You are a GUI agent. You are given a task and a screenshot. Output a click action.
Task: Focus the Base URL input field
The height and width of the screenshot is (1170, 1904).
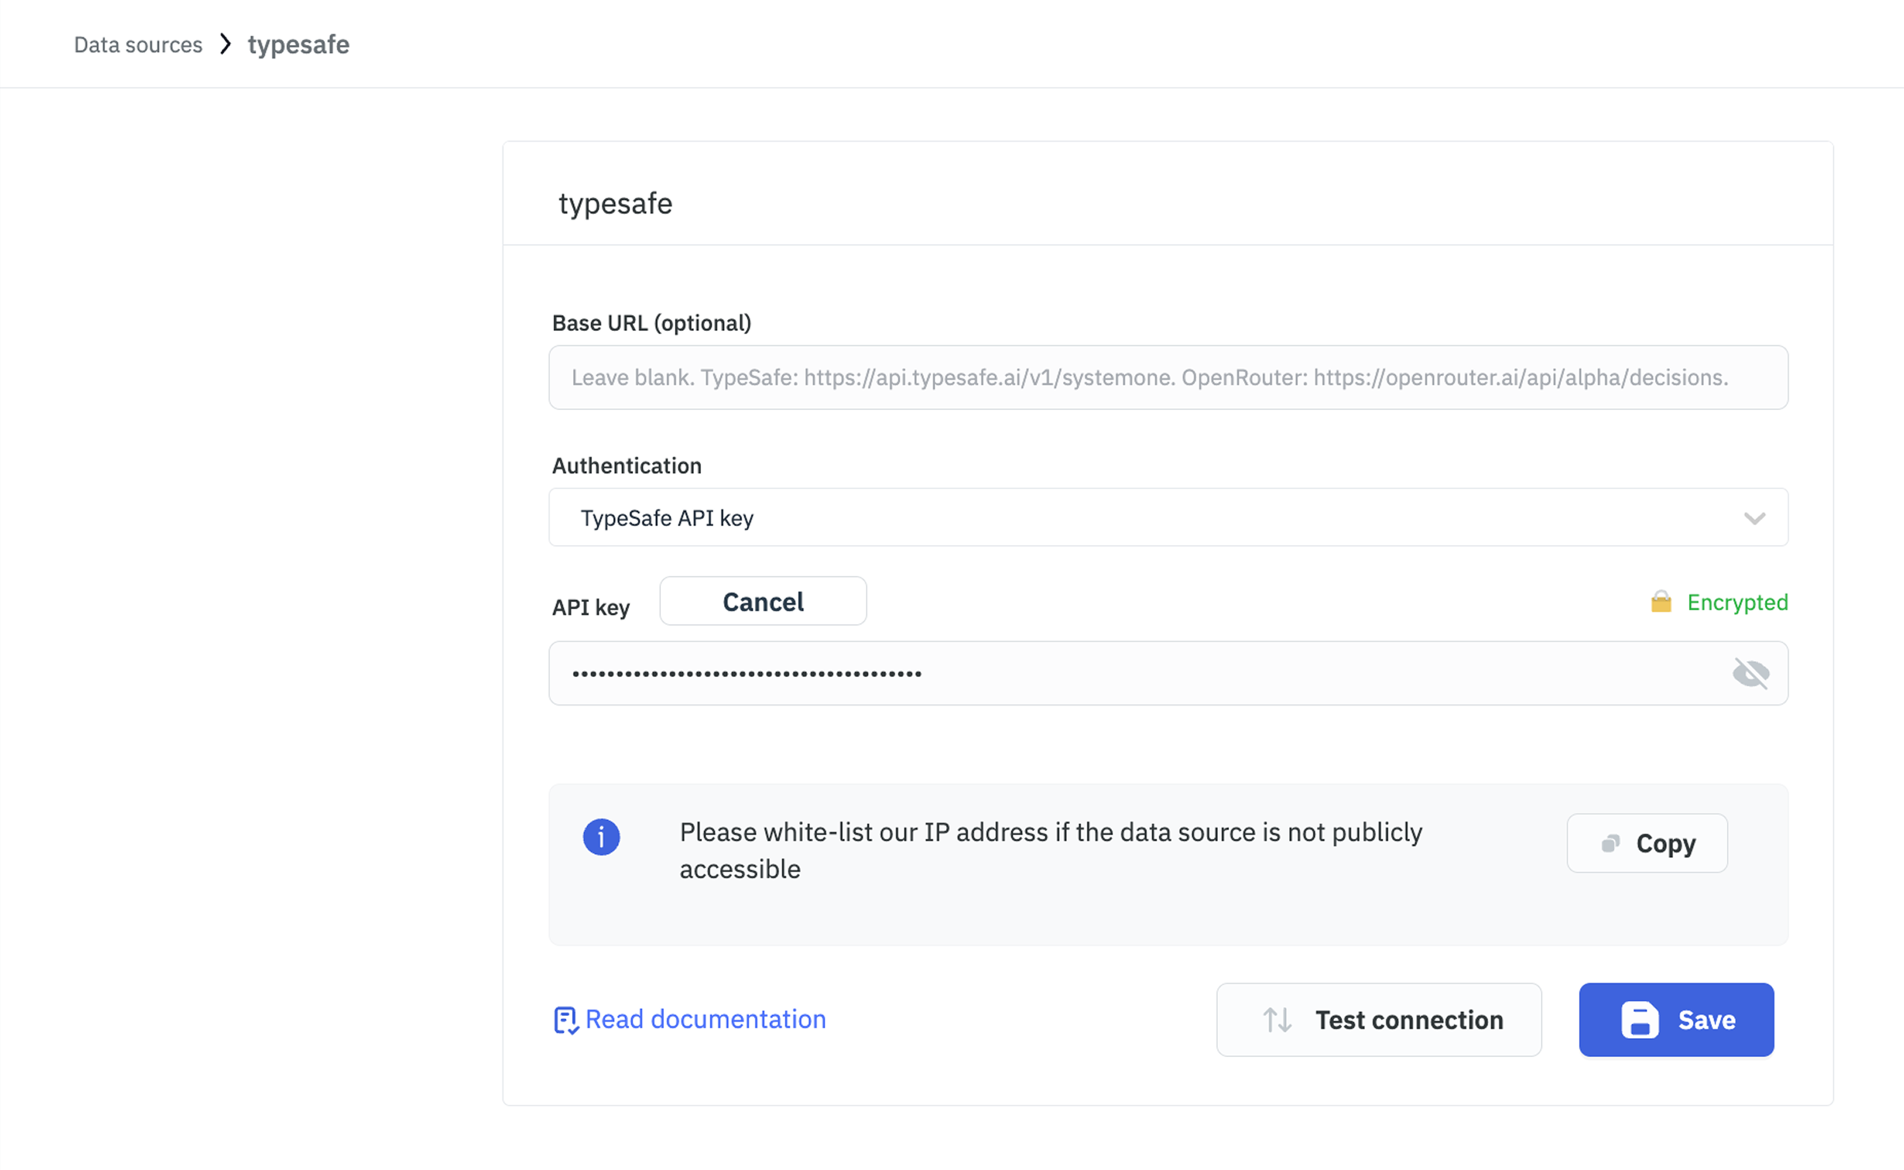[1168, 377]
